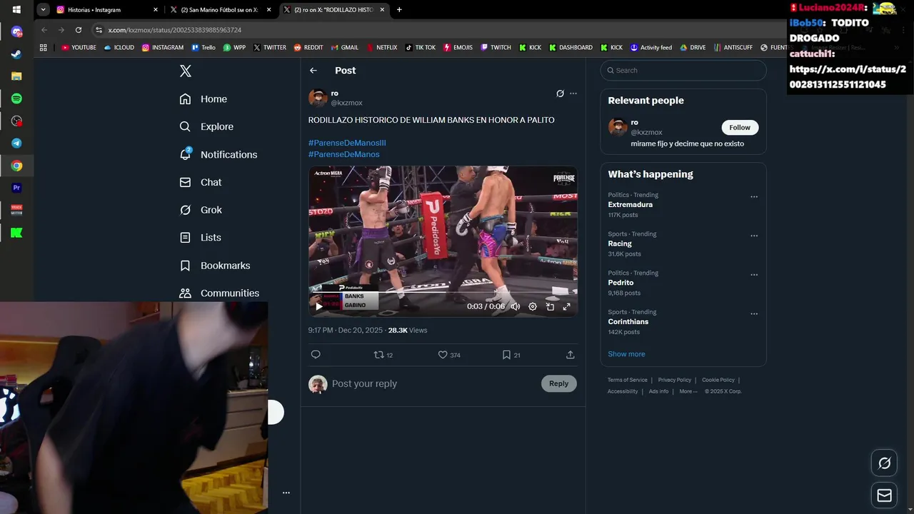This screenshot has height=514, width=914.
Task: Expand the More footer menu
Action: (688, 391)
